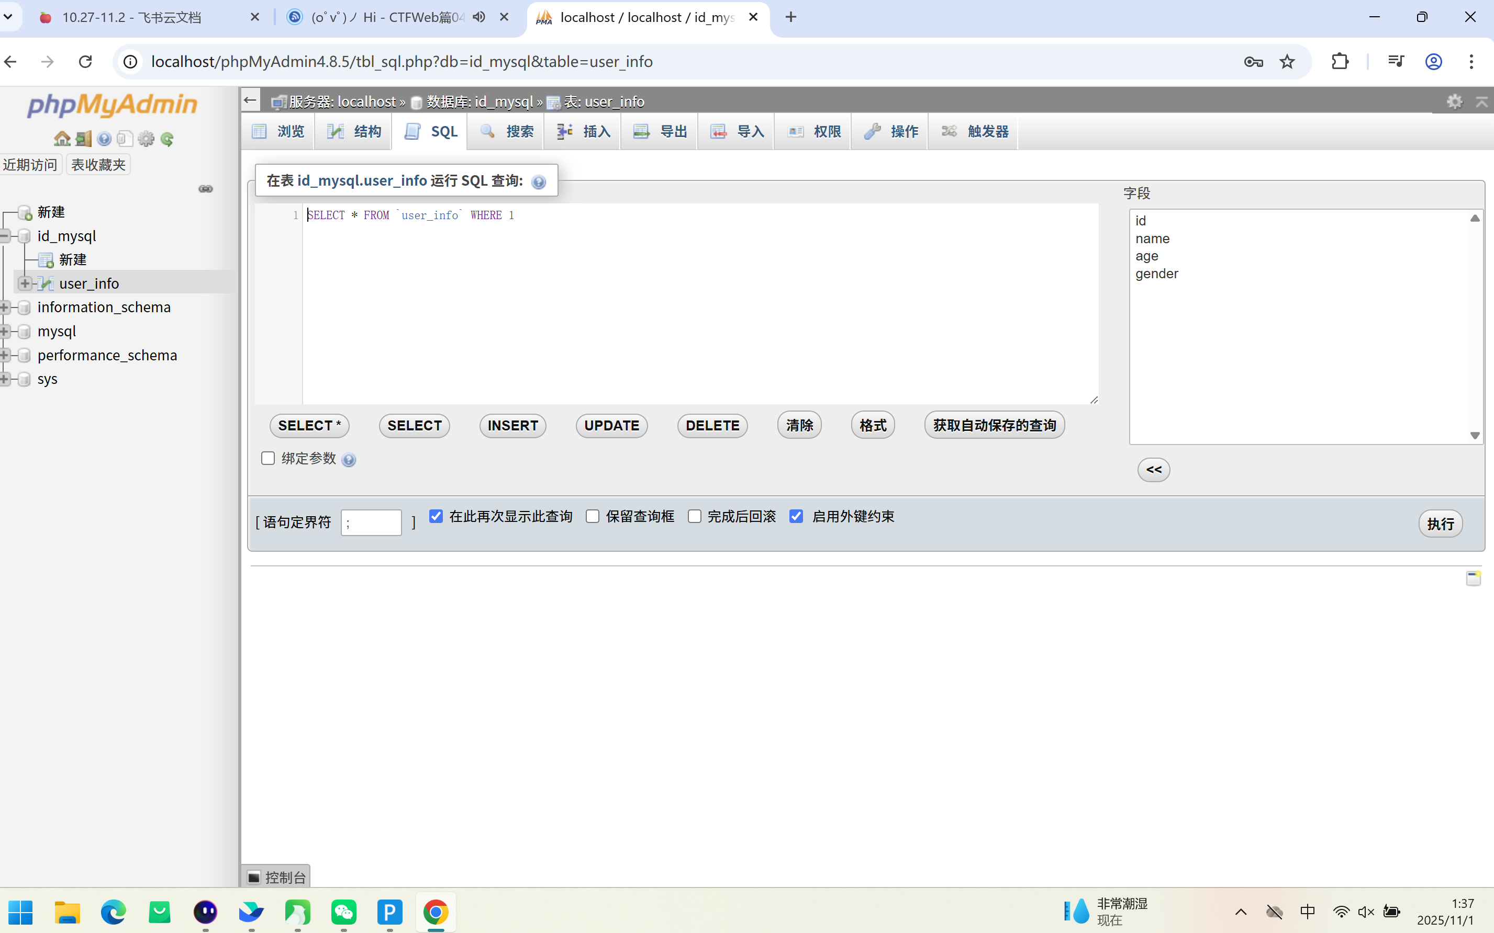Image resolution: width=1494 pixels, height=933 pixels.
Task: Expand the user_info table tree node
Action: click(25, 283)
